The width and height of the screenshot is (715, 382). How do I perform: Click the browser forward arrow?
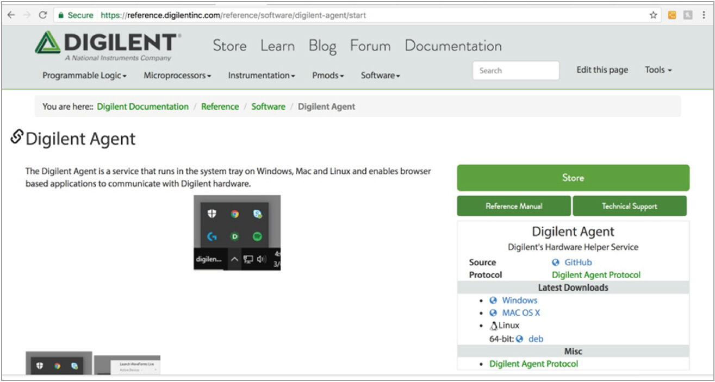pyautogui.click(x=27, y=15)
